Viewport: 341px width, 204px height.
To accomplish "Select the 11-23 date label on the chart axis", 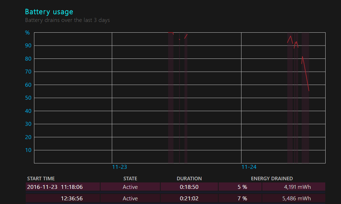I will click(119, 167).
